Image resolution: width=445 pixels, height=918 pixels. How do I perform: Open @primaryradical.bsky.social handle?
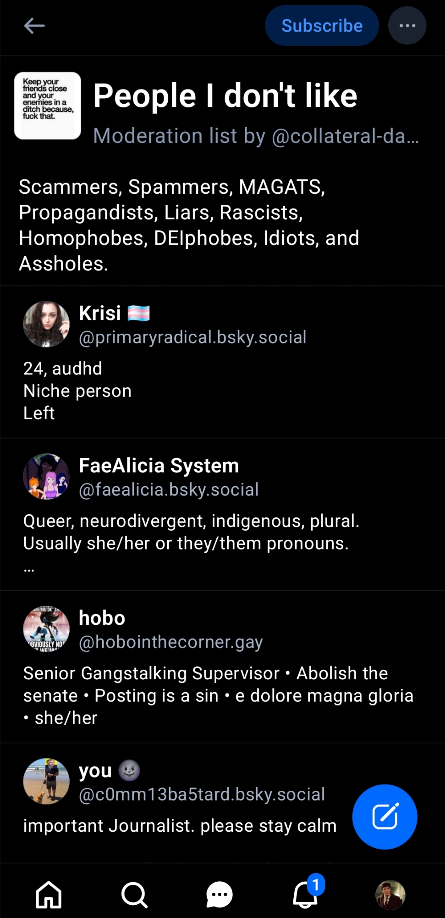coord(192,337)
